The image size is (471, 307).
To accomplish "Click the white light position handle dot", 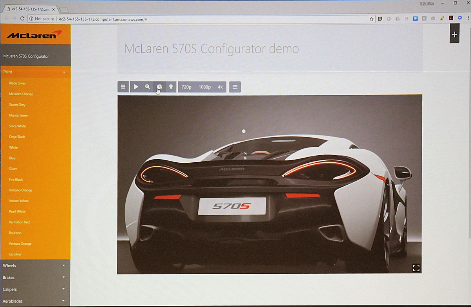I will (244, 131).
